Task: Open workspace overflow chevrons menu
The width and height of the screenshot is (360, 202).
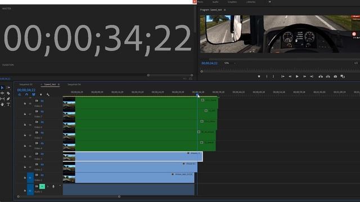Action: 270,2
